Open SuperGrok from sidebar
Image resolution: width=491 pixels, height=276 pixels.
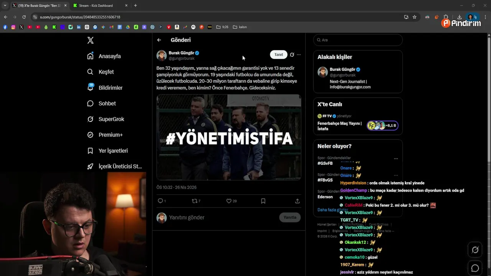click(x=105, y=119)
